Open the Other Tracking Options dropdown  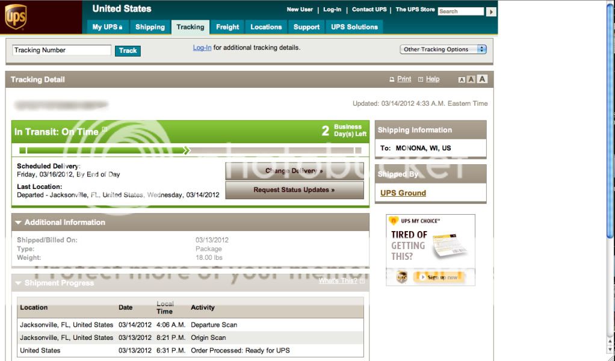(x=443, y=49)
